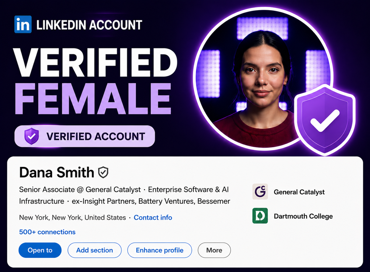Open the More menu button

click(214, 250)
